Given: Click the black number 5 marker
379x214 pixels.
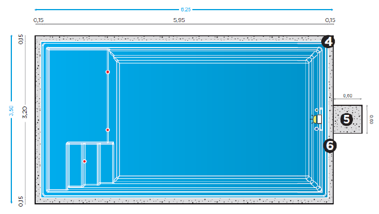Looking at the screenshot, I should 347,119.
